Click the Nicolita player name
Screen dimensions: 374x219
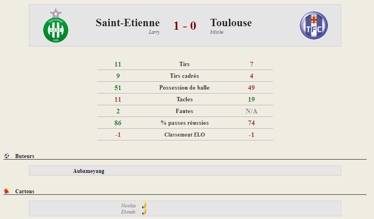pyautogui.click(x=128, y=206)
